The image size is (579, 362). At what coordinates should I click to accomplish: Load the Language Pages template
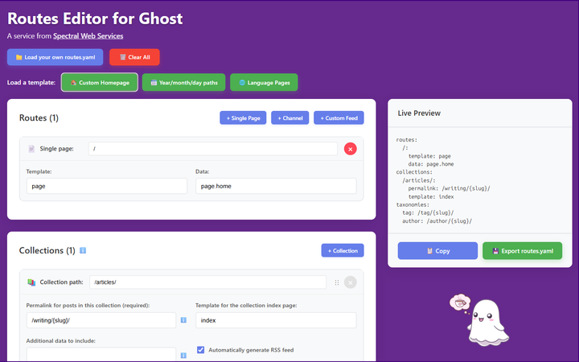[x=264, y=82]
